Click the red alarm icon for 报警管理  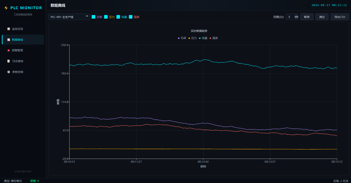point(8,50)
